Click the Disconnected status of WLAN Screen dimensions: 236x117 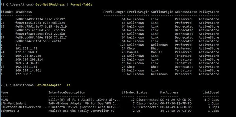(x=147, y=100)
